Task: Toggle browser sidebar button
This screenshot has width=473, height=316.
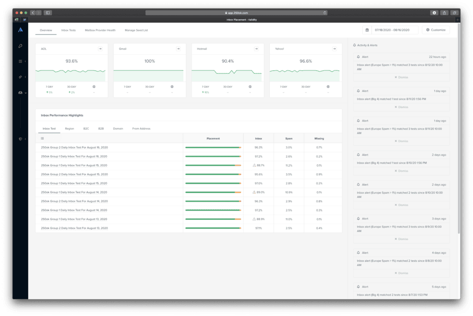Action: [x=48, y=12]
